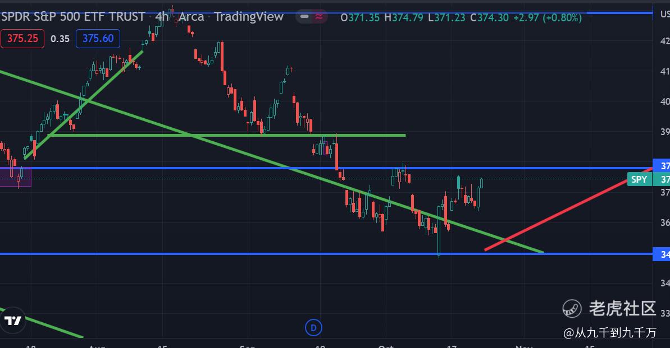Select the purple rectangle drawing
Viewport: 670px width, 348px height.
pos(15,178)
